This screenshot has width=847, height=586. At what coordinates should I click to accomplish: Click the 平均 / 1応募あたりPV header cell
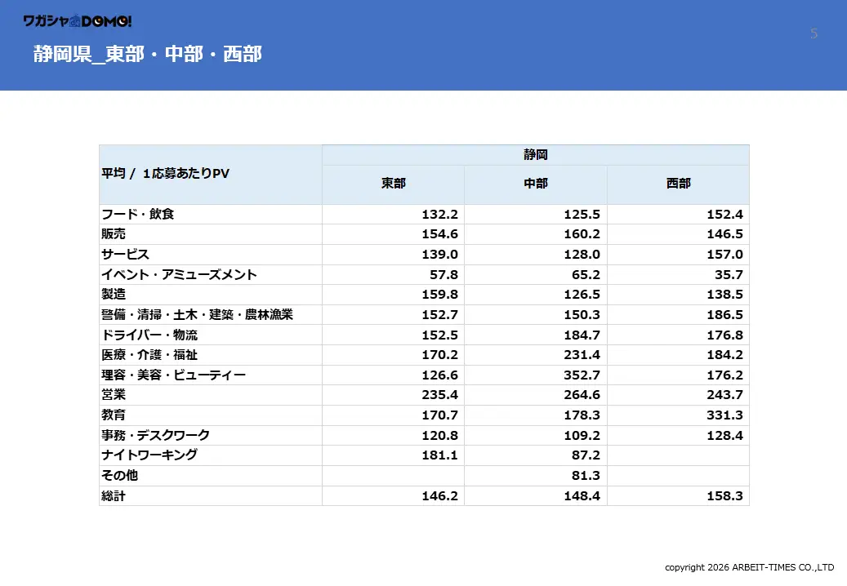(165, 173)
